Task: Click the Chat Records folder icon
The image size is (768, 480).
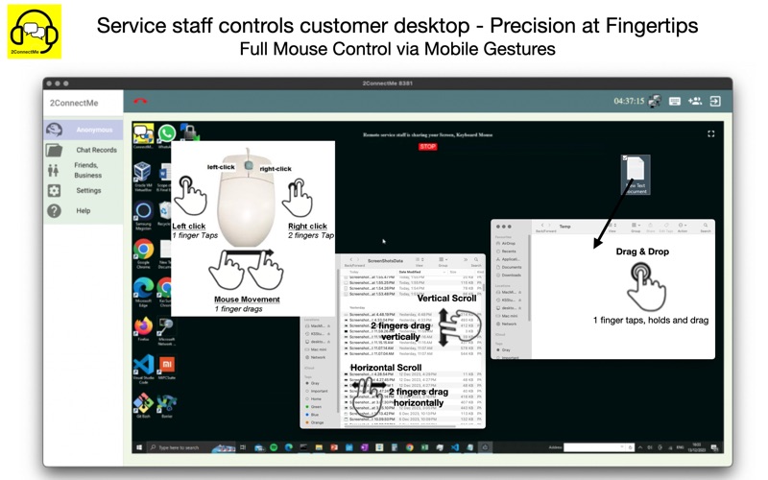Action: (x=54, y=150)
